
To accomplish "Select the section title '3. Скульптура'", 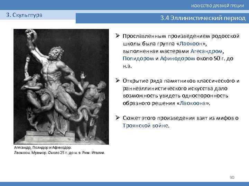I will pos(24,15).
